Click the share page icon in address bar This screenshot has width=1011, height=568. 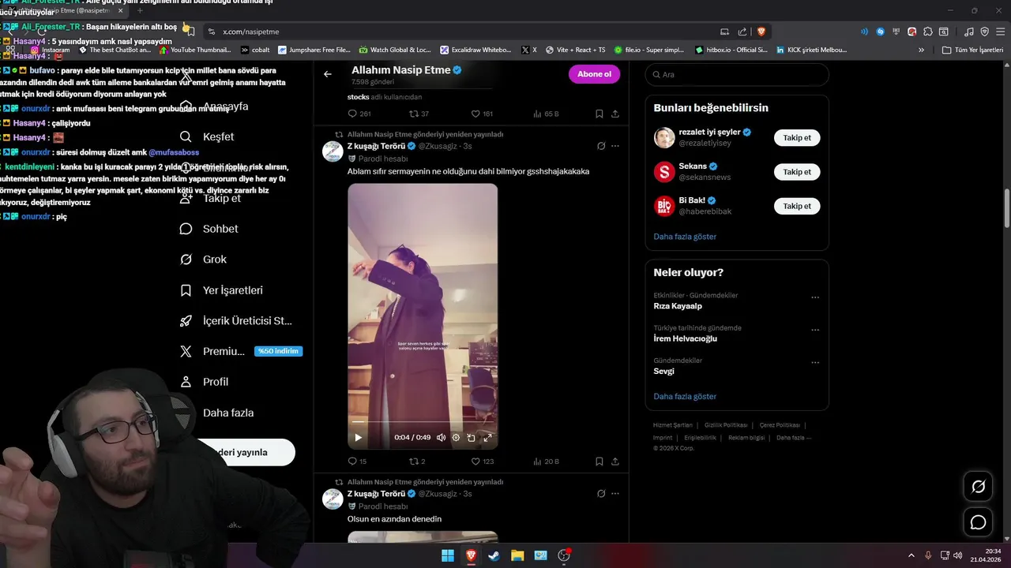(x=742, y=32)
